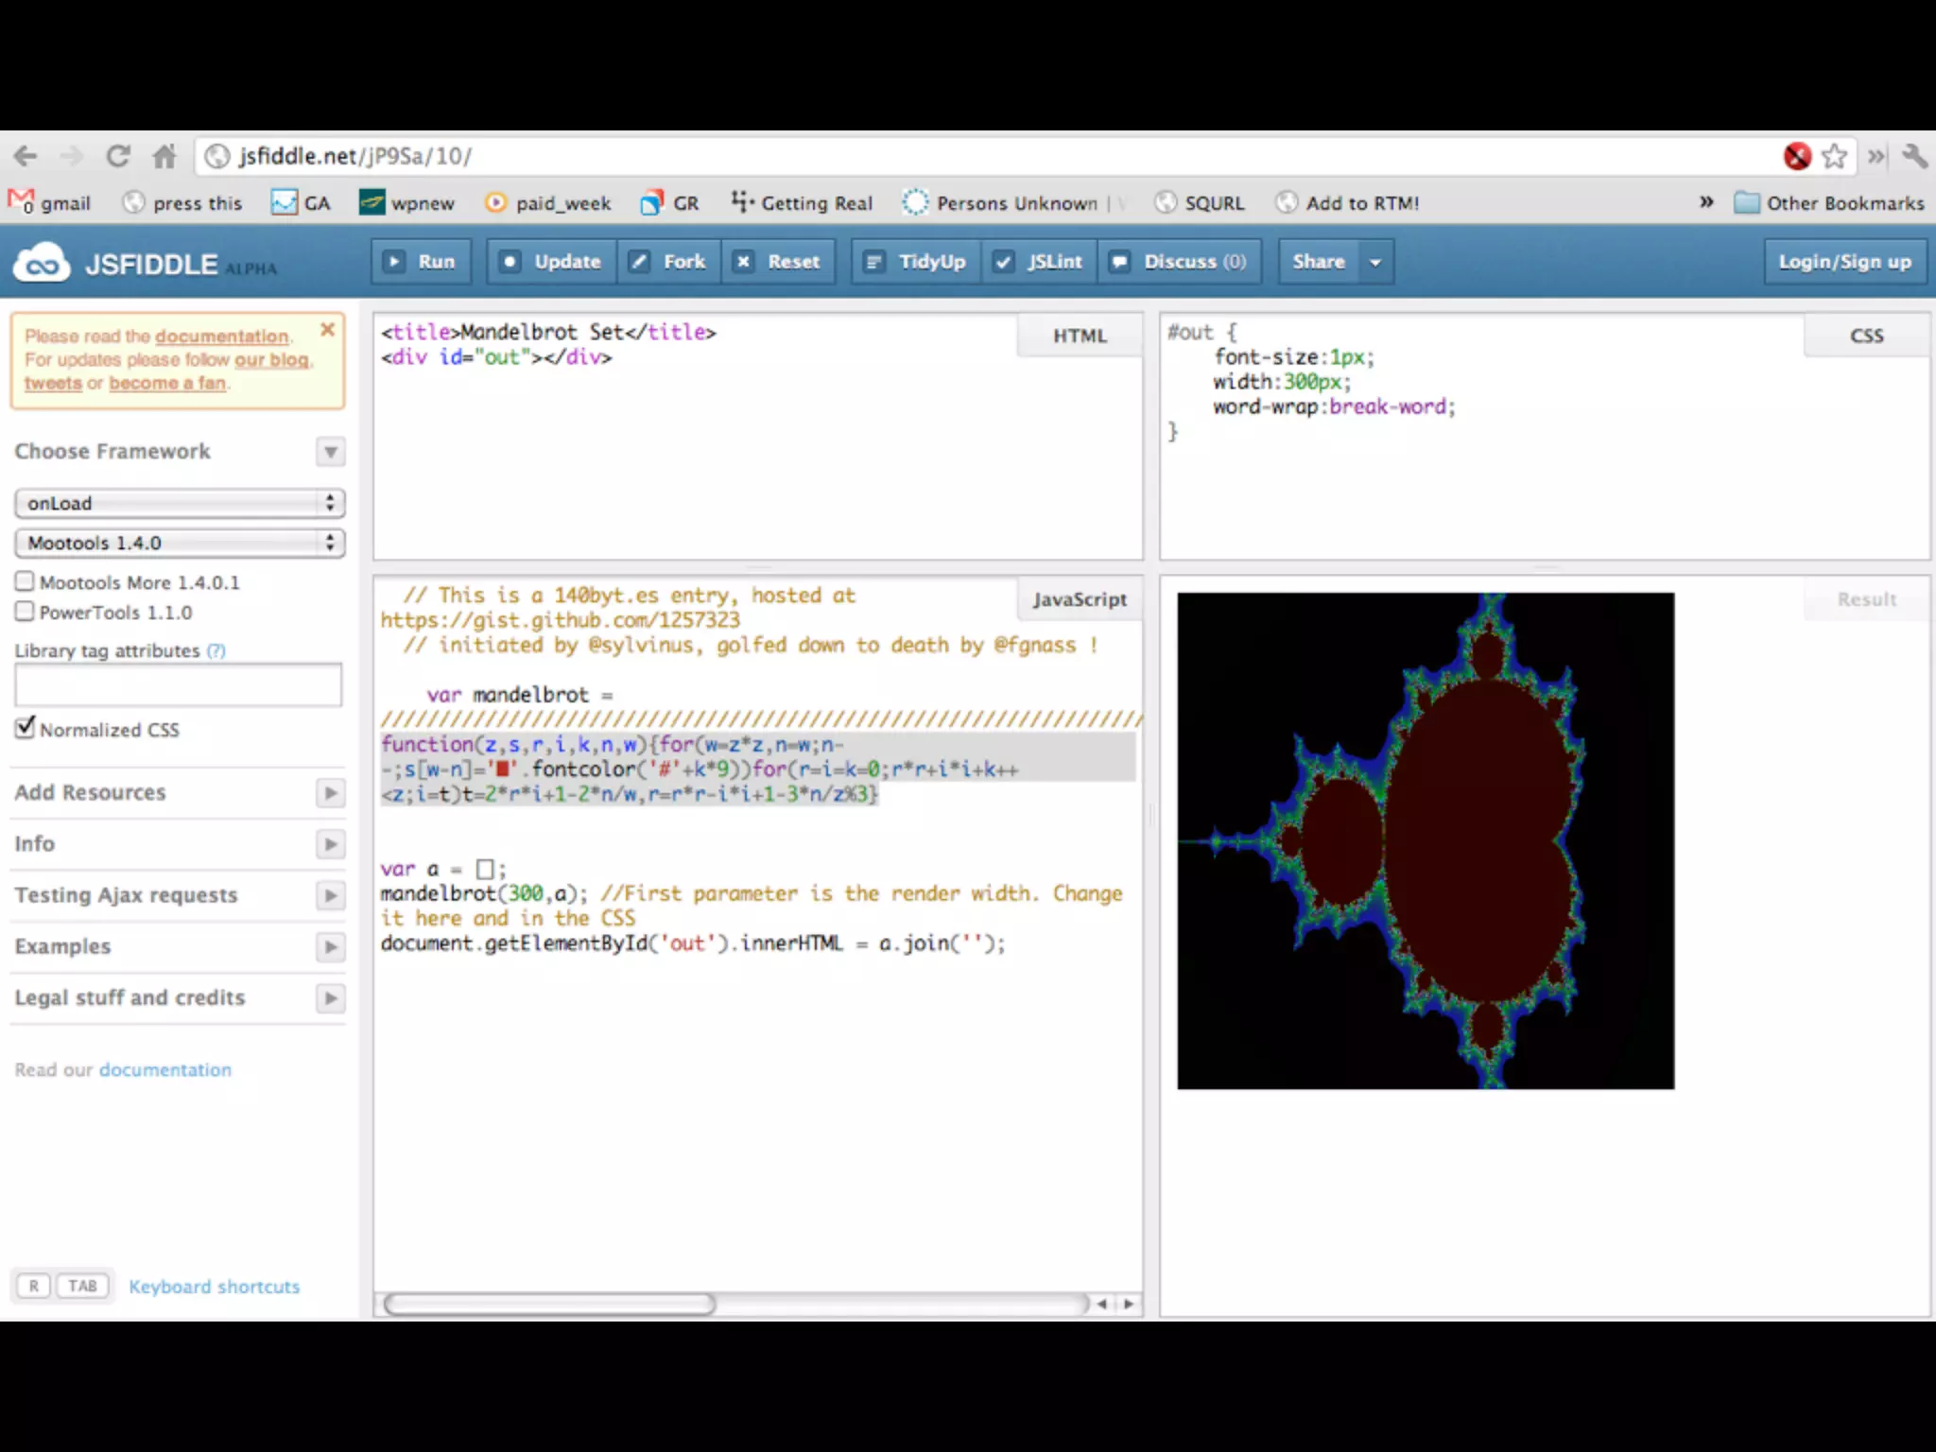Close the documentation notice with the X
Screen dimensions: 1936x1452
pos(327,329)
